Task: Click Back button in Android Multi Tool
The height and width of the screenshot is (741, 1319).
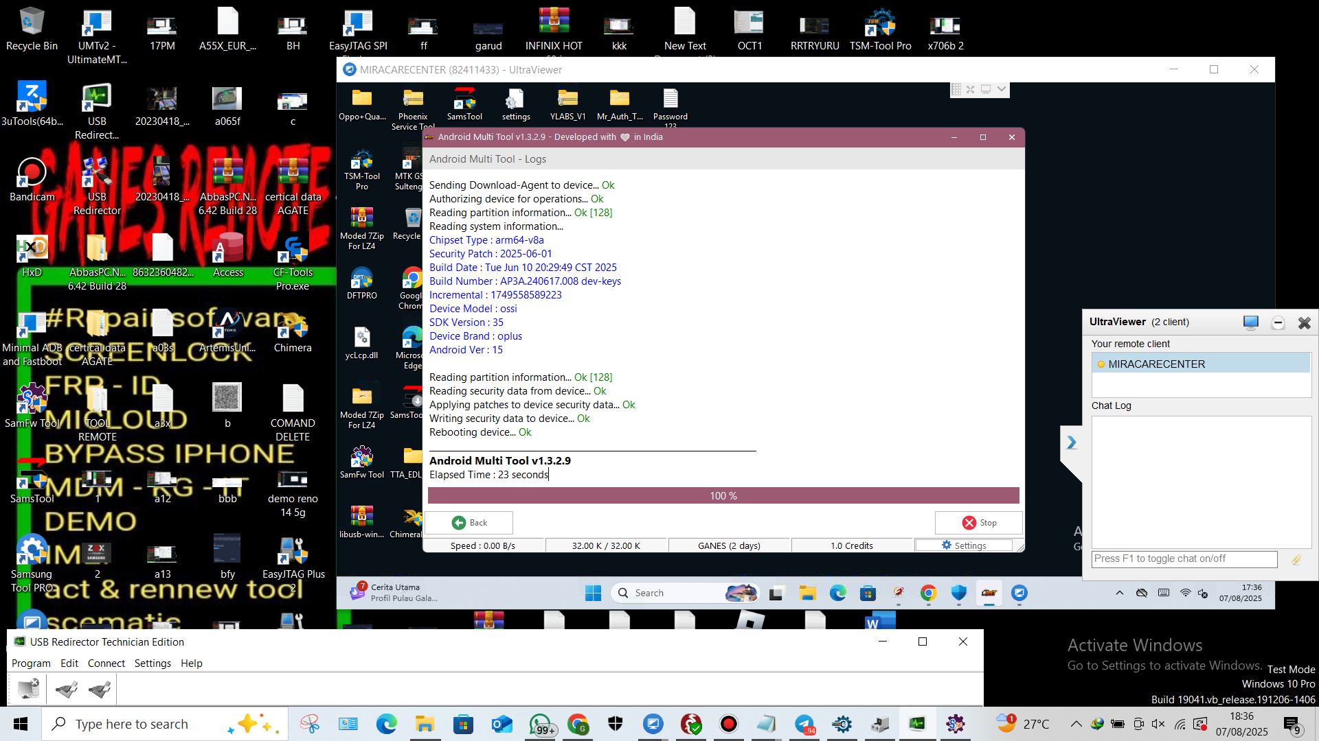Action: 469,523
